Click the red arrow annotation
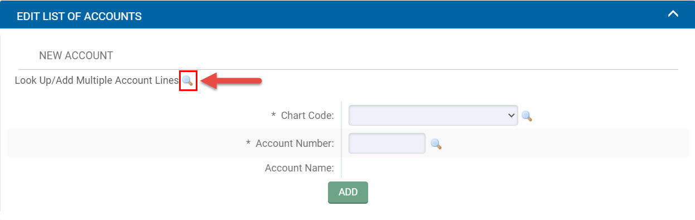 231,82
